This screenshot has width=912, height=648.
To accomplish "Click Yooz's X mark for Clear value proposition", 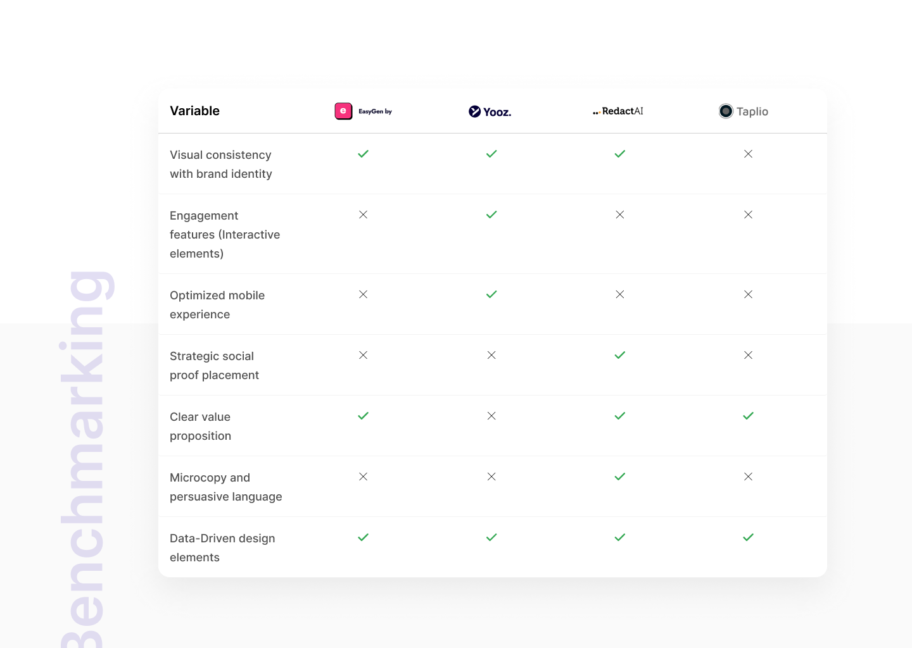I will (491, 416).
